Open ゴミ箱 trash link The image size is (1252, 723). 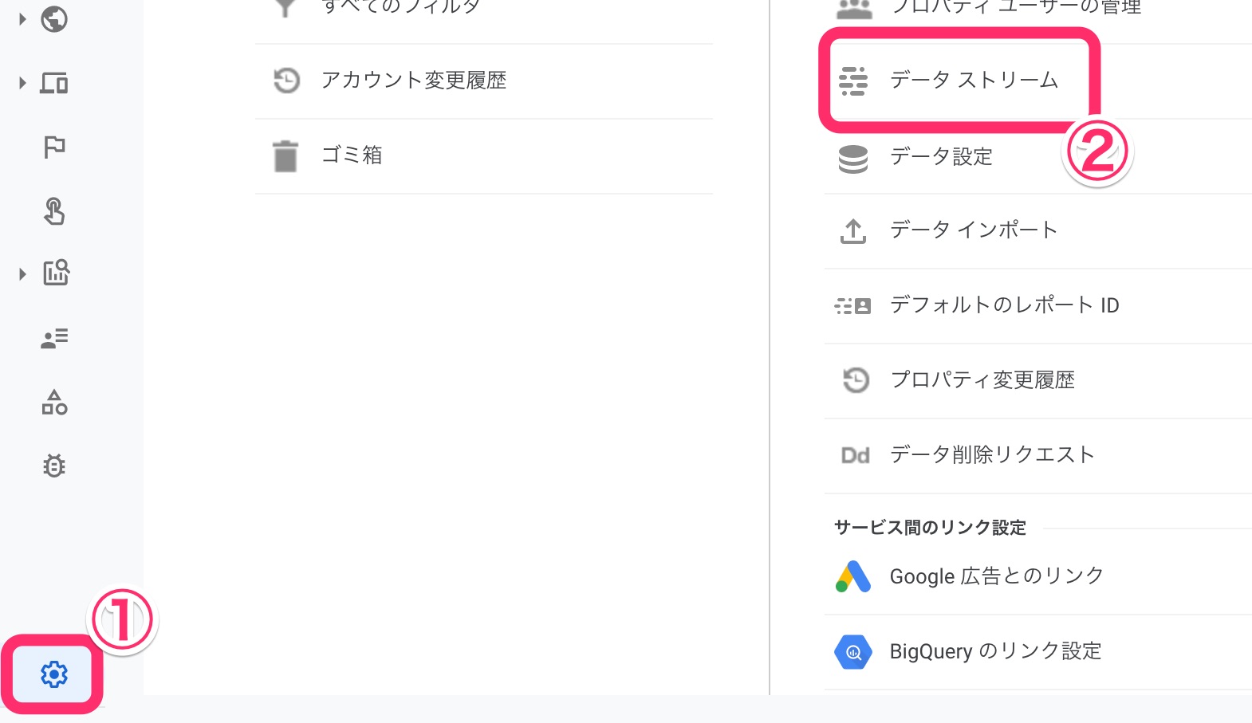pos(352,155)
